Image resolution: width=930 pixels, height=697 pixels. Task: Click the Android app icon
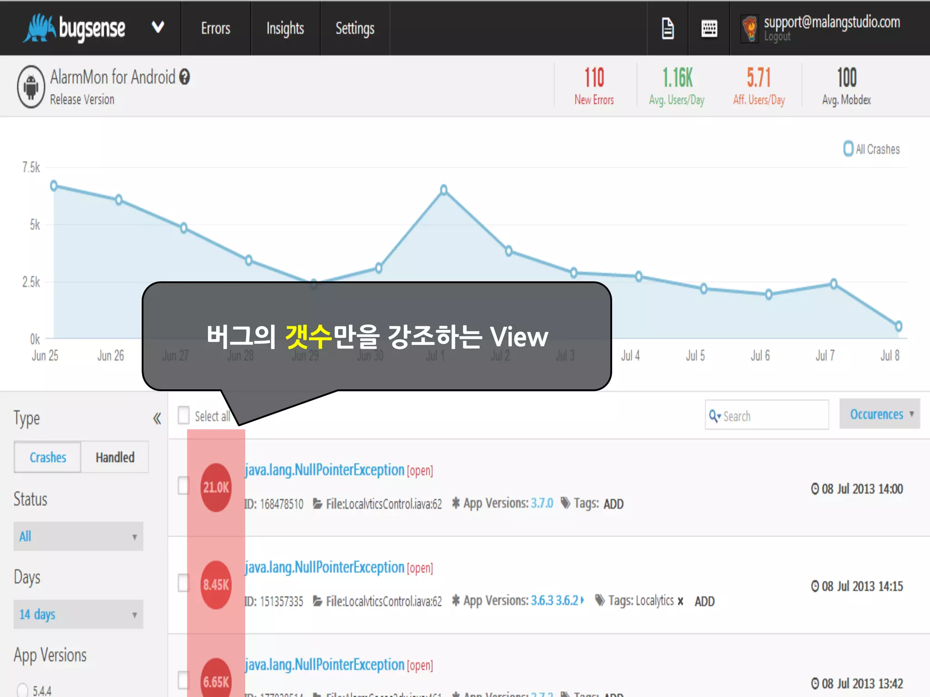coord(31,87)
